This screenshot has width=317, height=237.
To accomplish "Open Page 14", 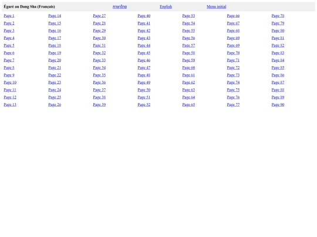I will [55, 16].
